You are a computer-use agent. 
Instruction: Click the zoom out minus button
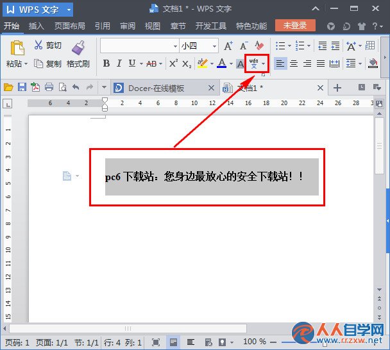tap(273, 342)
